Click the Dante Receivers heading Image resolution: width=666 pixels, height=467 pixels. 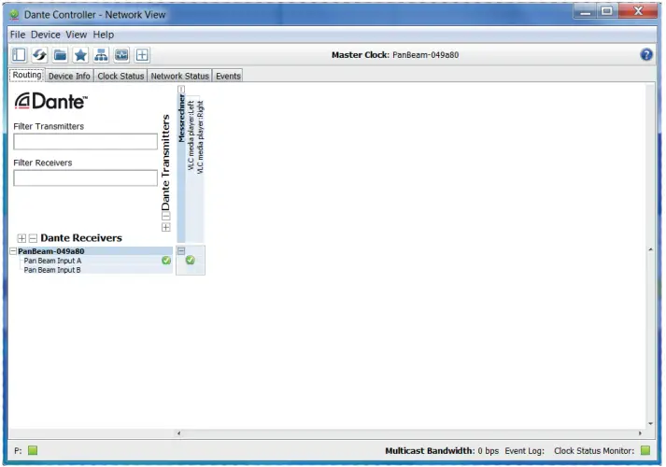81,238
